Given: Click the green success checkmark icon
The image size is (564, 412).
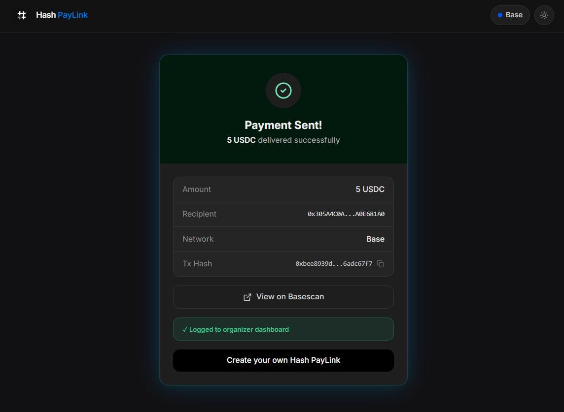Looking at the screenshot, I should point(283,91).
